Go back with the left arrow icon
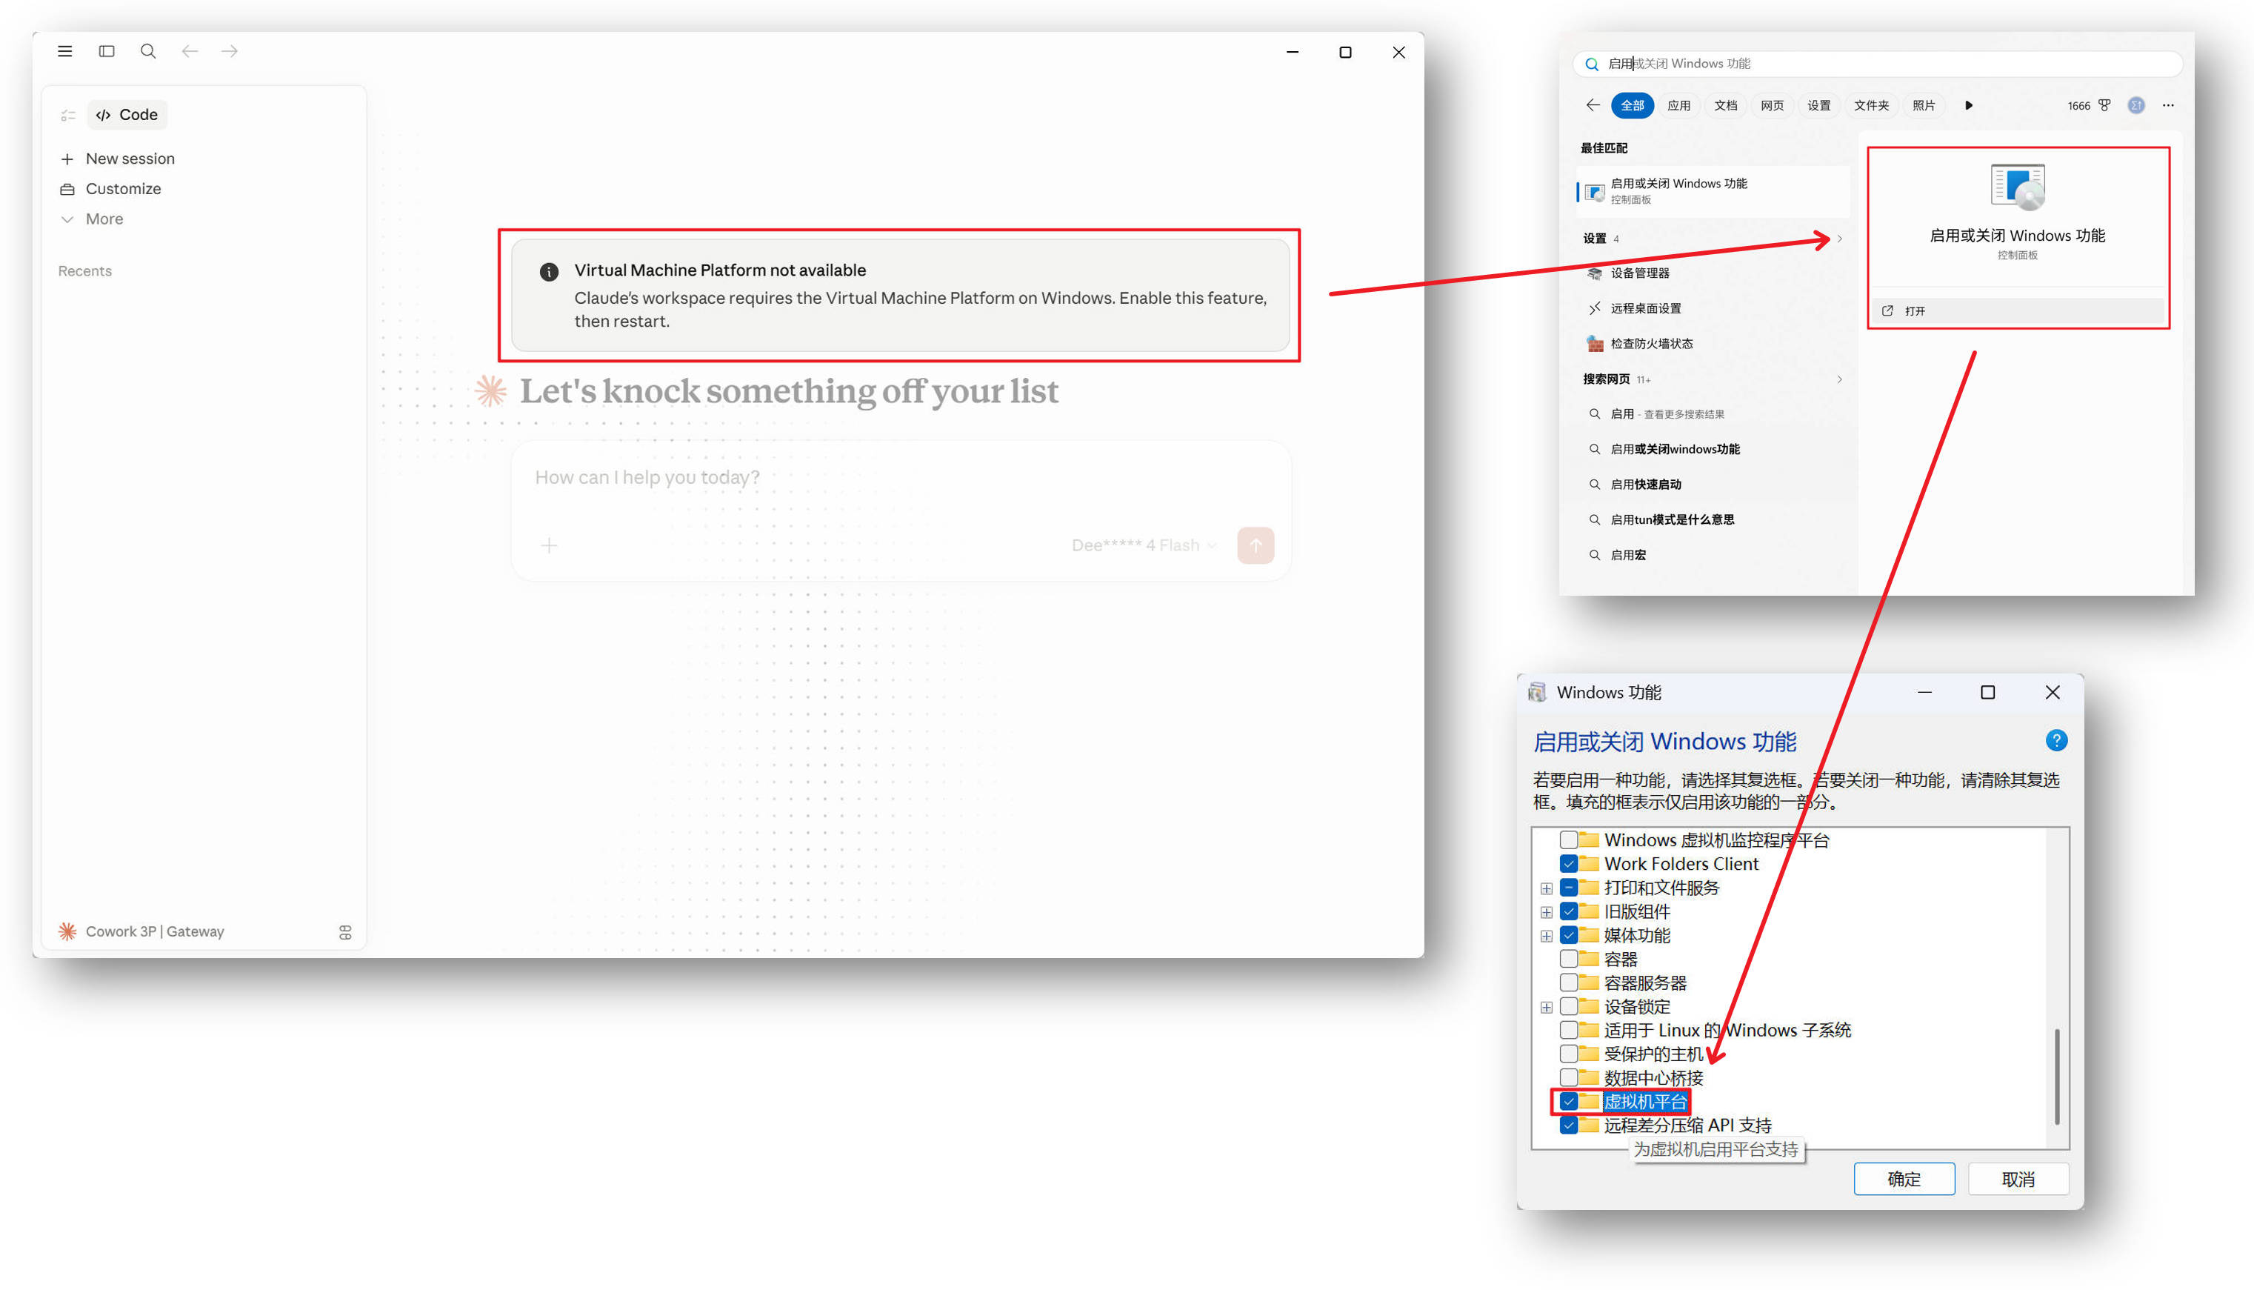The width and height of the screenshot is (2254, 1290). pos(190,51)
